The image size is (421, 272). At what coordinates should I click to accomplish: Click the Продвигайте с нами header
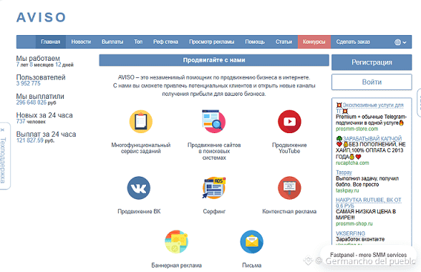(214, 60)
